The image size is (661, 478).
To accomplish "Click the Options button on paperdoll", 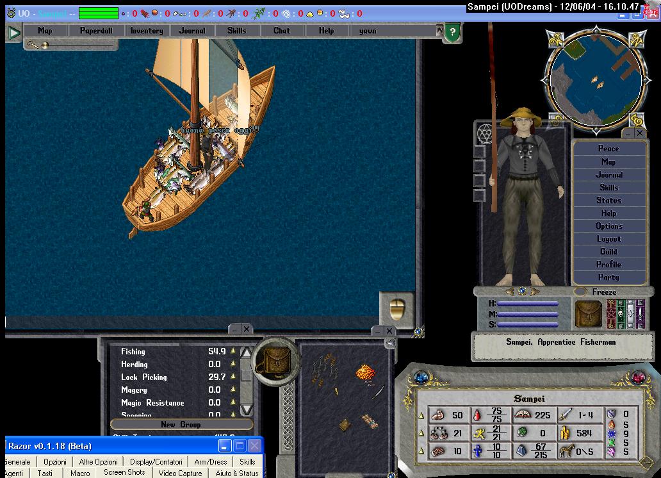I will [608, 226].
